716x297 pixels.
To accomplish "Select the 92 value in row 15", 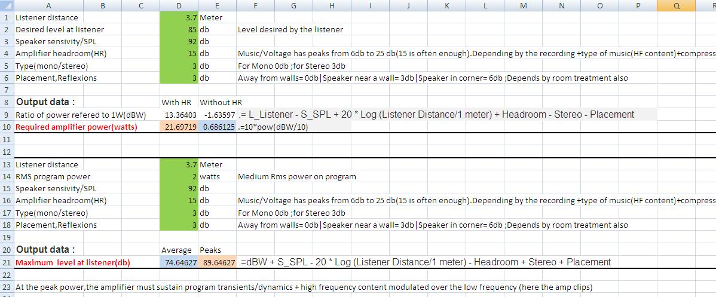I will tap(179, 188).
